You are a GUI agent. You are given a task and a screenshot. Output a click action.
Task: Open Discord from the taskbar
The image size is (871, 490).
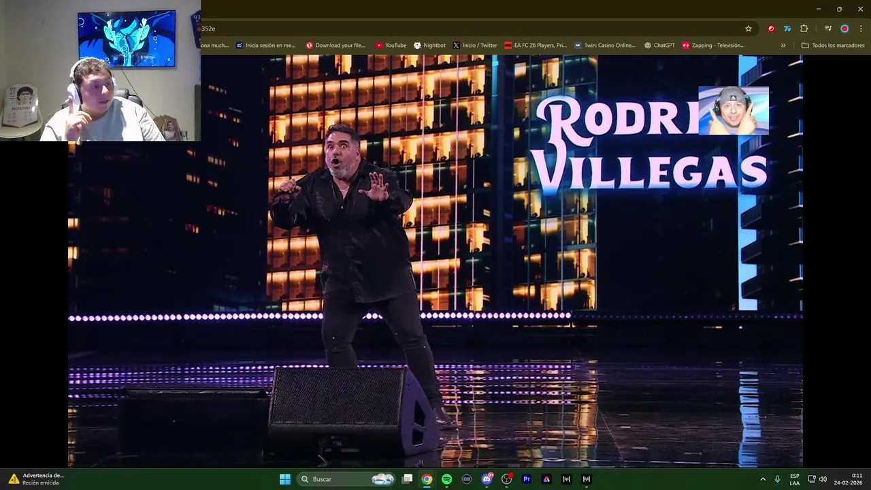coord(487,479)
